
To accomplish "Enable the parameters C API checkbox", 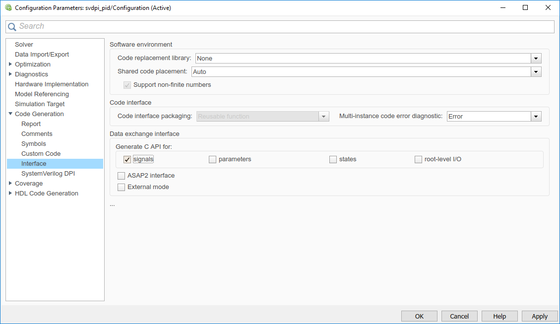I will point(213,160).
